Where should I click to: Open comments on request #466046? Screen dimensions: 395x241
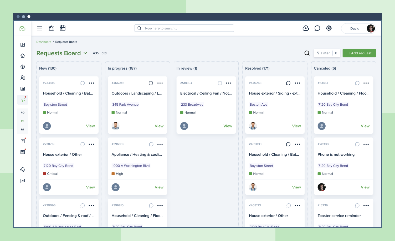click(x=151, y=83)
